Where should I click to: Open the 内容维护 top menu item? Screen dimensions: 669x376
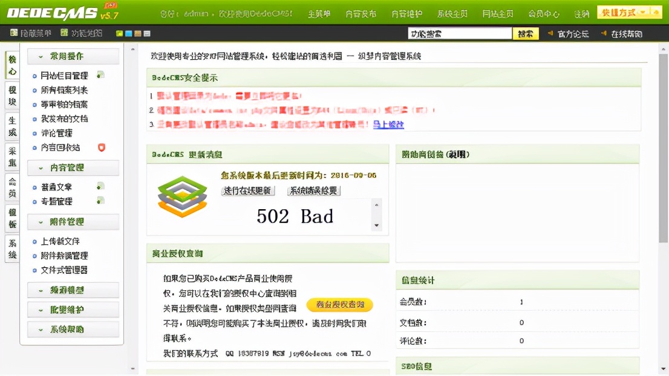coord(406,14)
